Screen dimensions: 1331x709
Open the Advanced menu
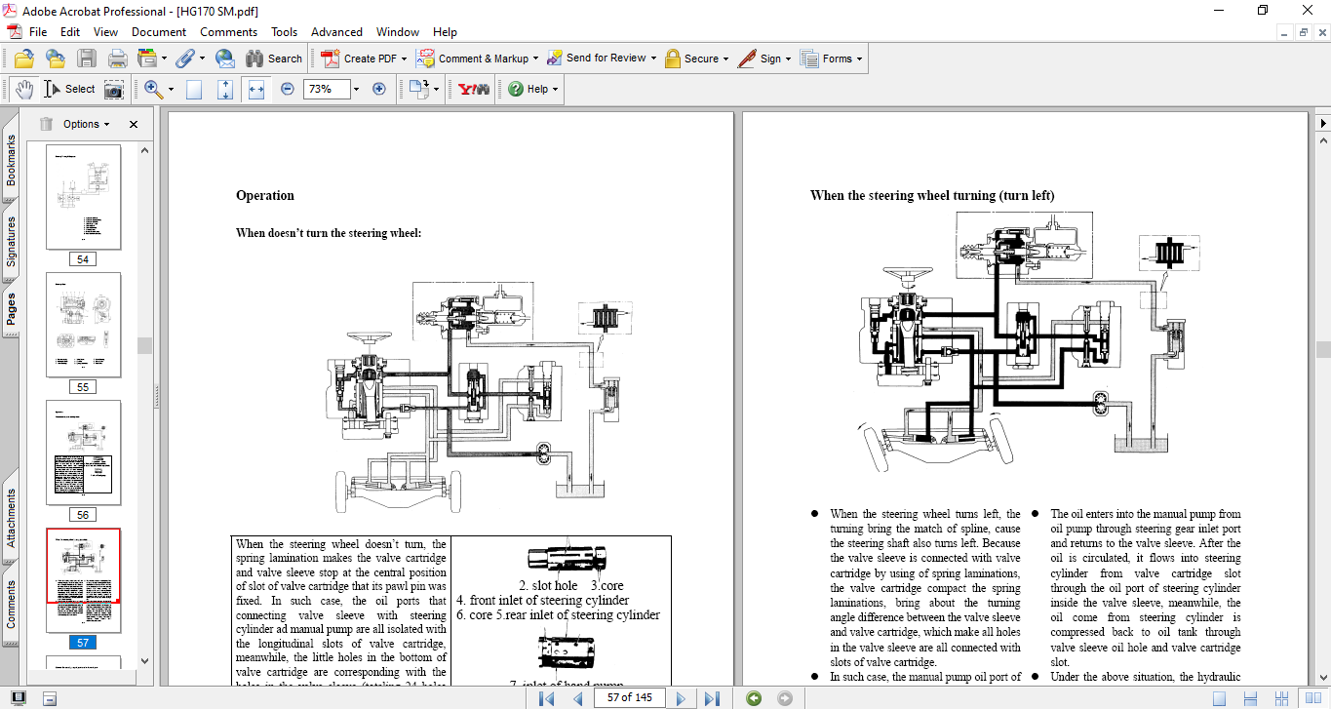coord(337,32)
